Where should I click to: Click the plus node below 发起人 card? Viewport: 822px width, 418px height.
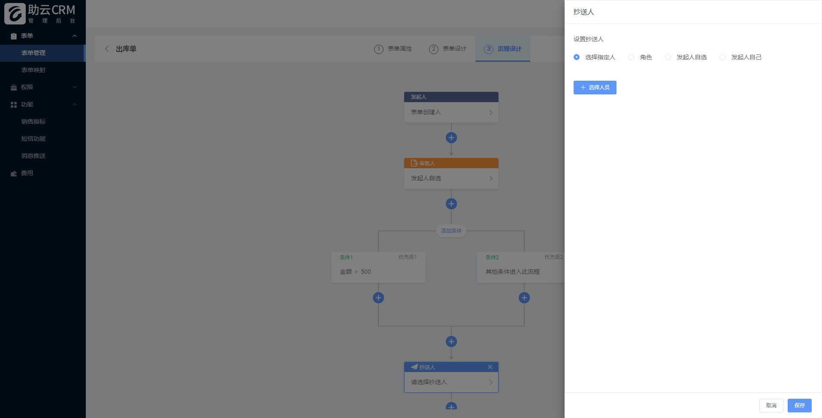(451, 138)
